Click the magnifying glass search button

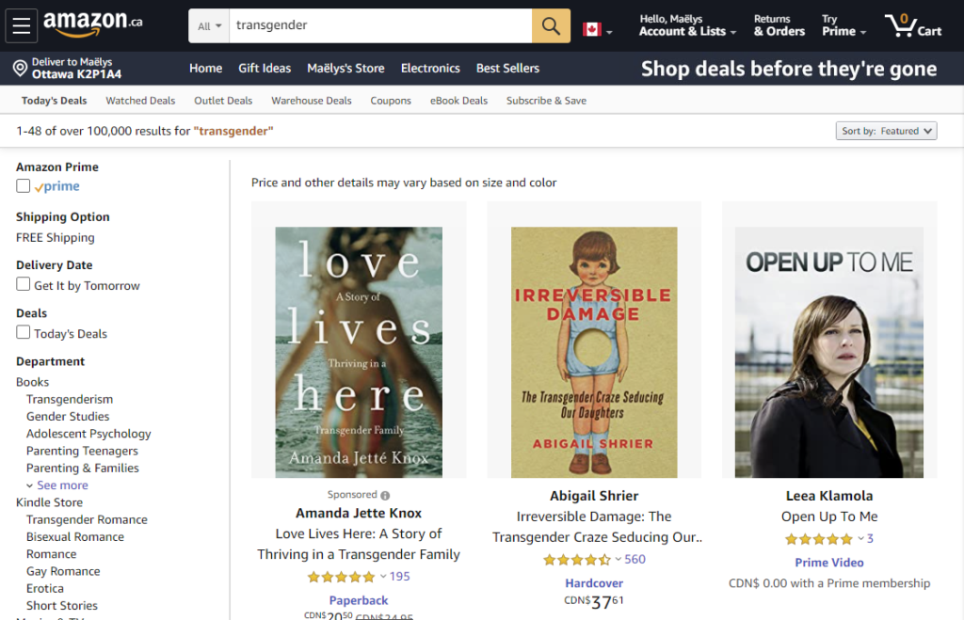[551, 25]
